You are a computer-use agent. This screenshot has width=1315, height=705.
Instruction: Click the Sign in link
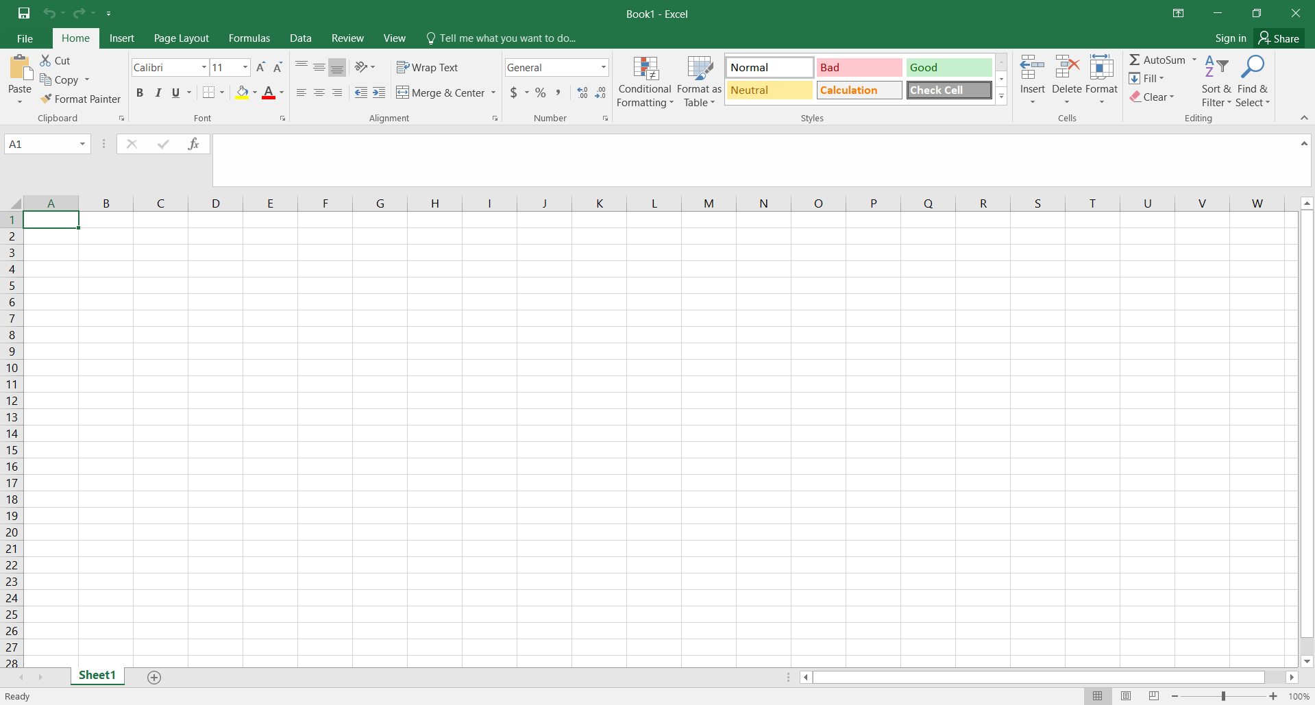point(1230,38)
